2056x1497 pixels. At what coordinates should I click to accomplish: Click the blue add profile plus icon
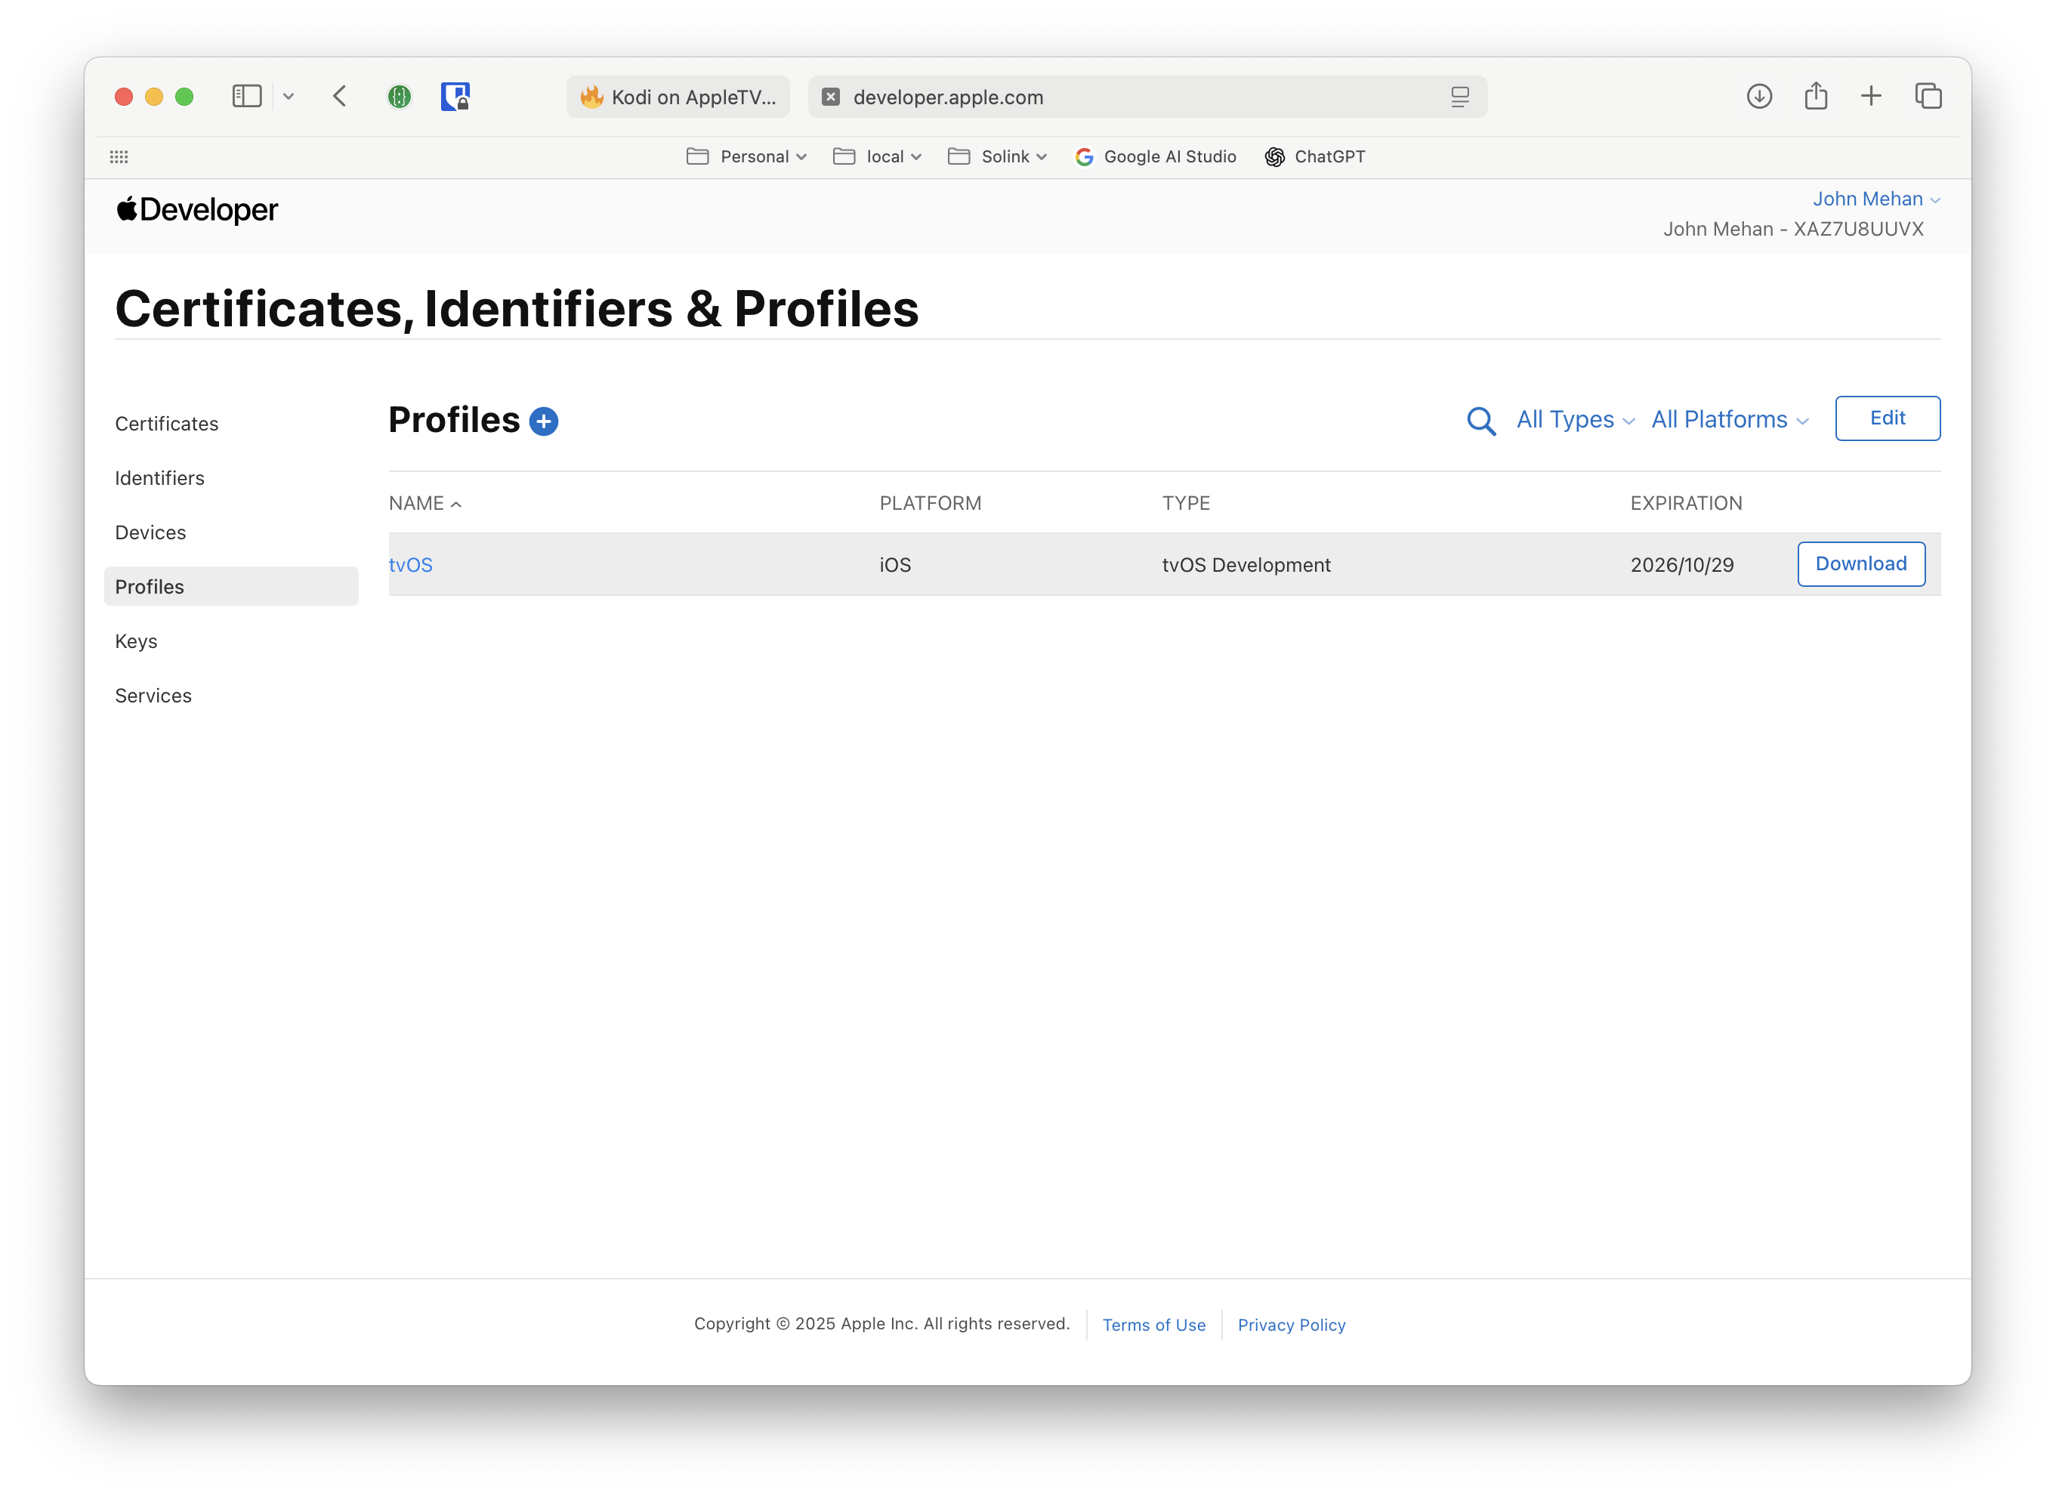point(543,421)
